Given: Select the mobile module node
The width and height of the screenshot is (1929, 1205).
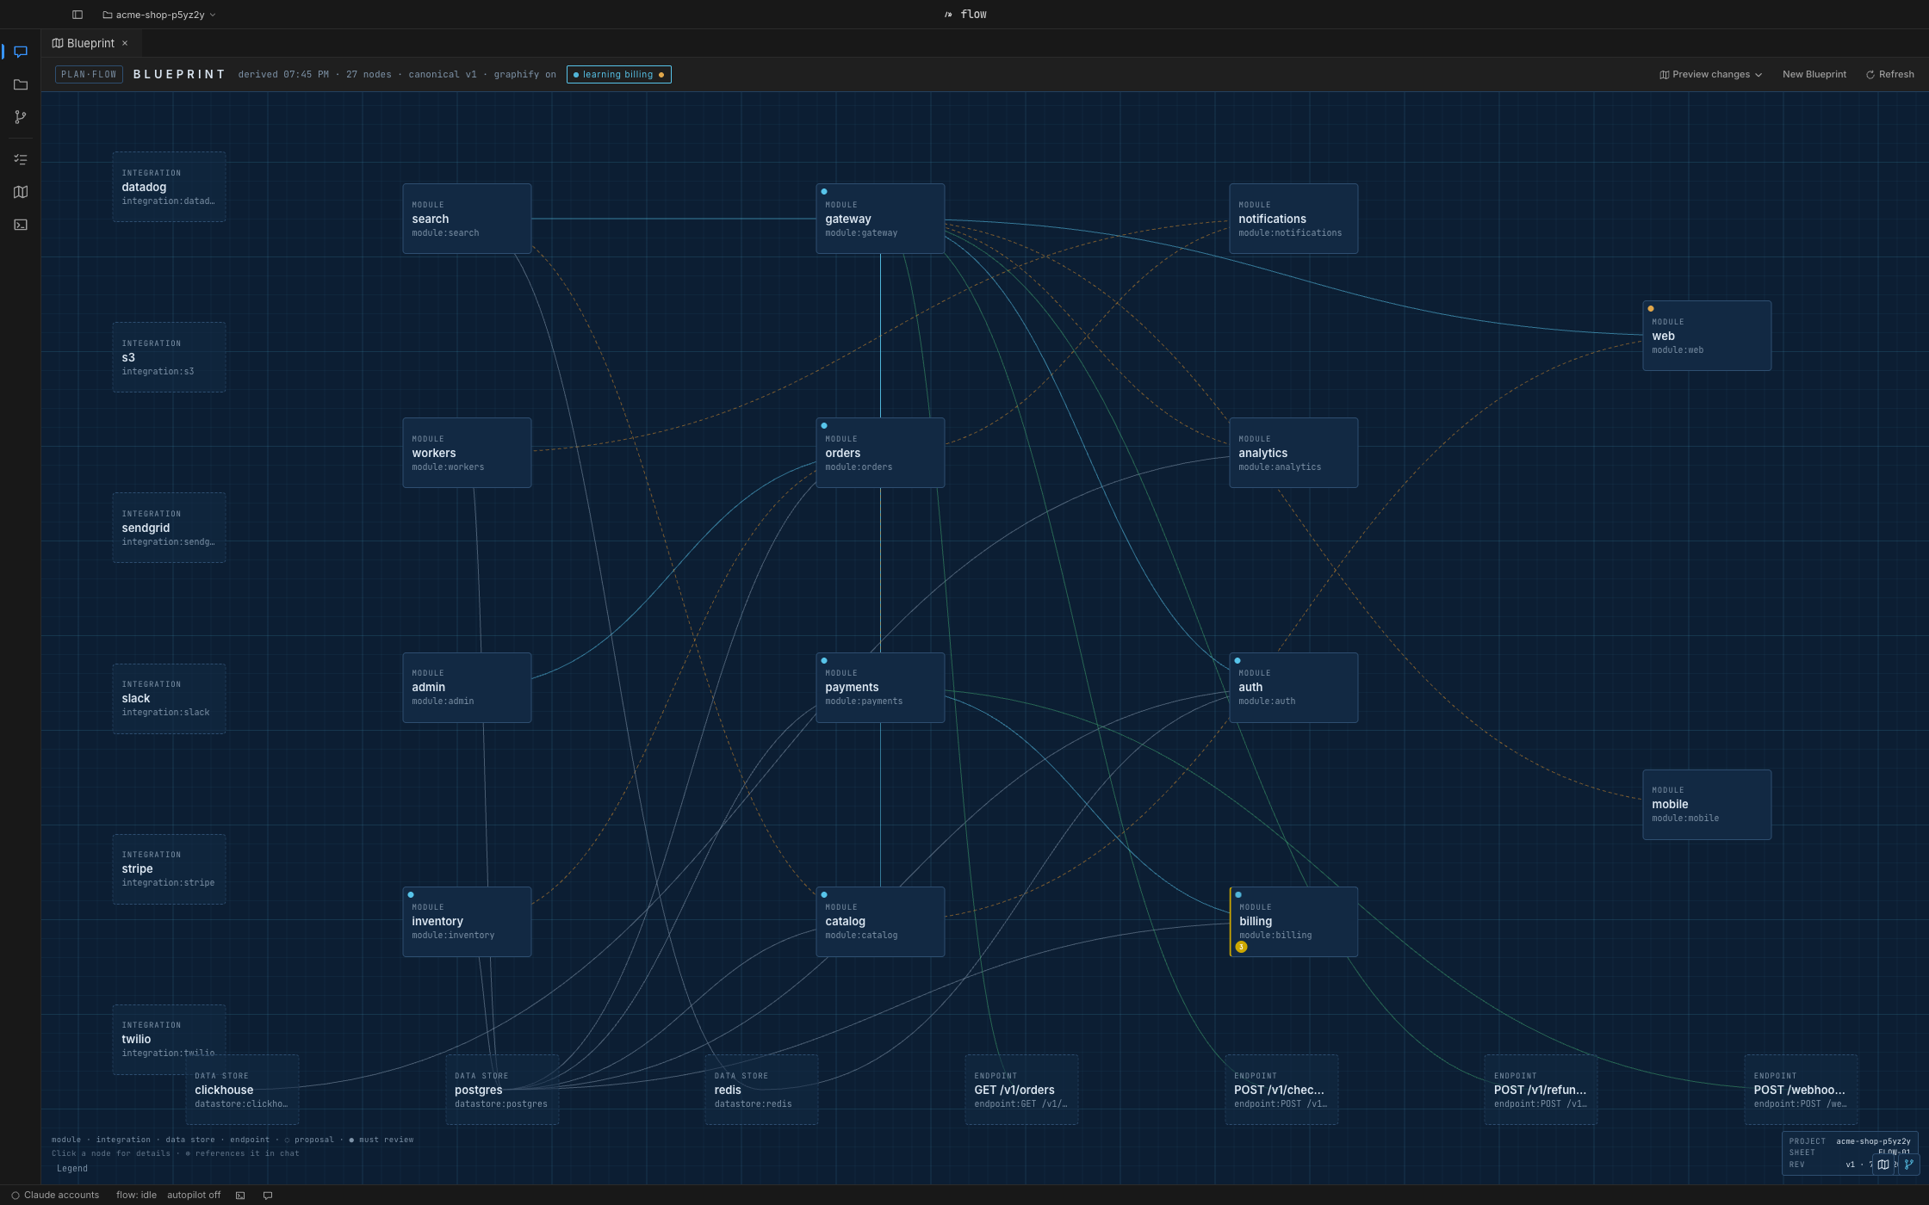Looking at the screenshot, I should 1707,804.
